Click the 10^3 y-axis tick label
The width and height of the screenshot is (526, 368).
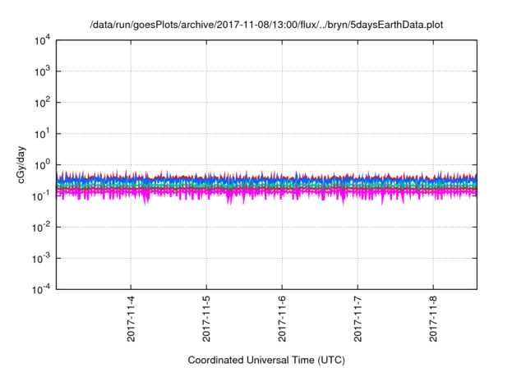42,71
